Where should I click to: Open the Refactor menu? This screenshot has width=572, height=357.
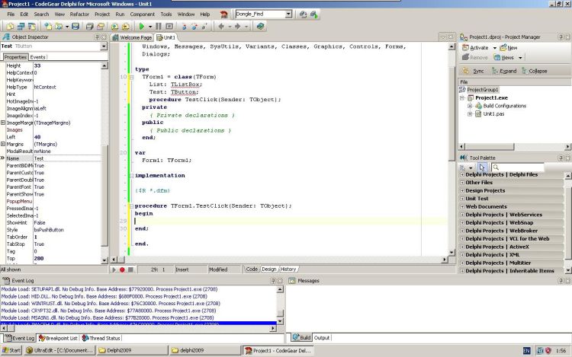pos(79,14)
